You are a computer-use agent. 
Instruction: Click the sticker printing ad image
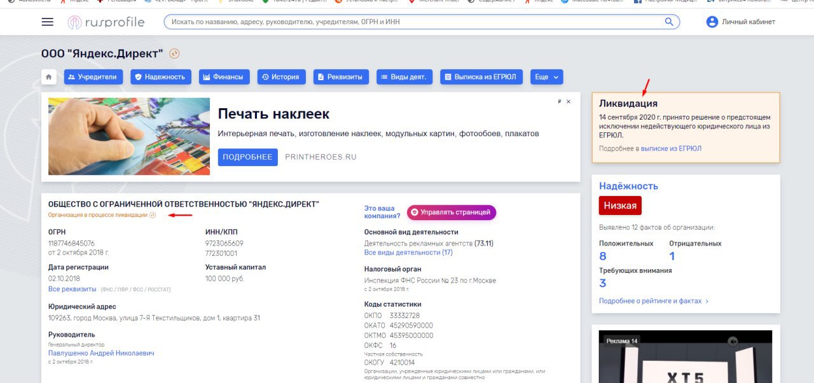click(129, 136)
